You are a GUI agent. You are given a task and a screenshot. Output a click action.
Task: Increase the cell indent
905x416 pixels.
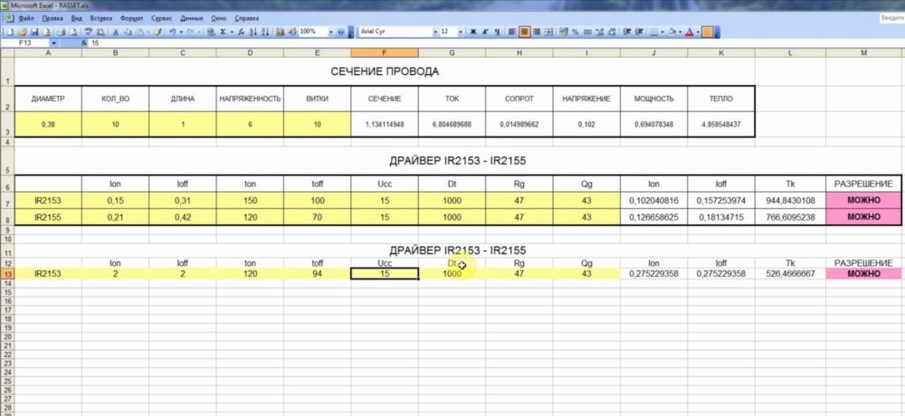(x=640, y=32)
